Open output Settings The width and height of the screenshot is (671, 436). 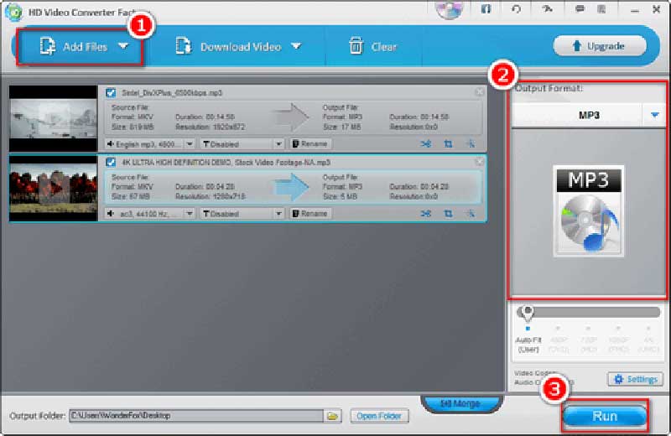636,379
